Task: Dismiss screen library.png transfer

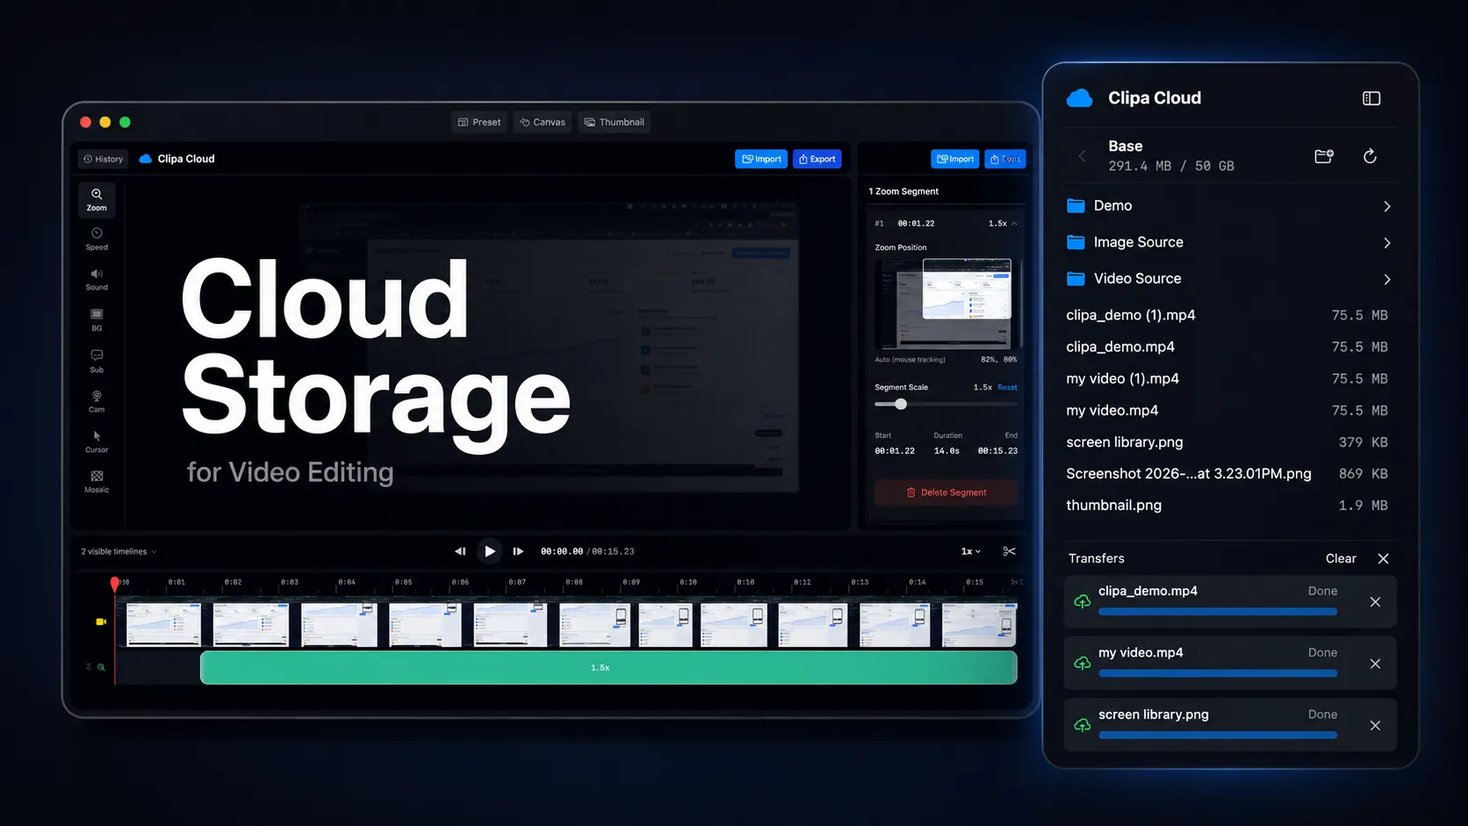Action: (x=1375, y=725)
